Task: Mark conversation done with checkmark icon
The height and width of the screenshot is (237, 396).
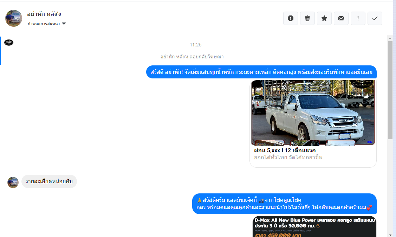Action: coord(375,18)
